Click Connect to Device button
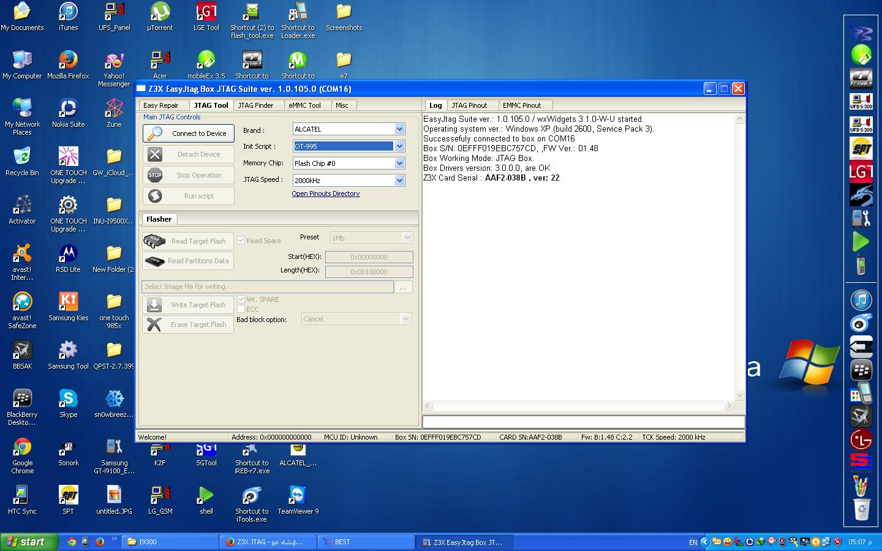The width and height of the screenshot is (882, 551). (189, 133)
